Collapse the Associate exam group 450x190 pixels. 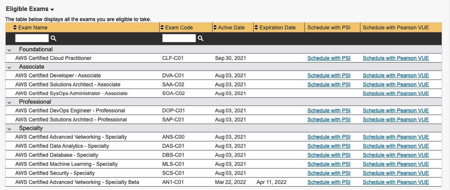(9, 67)
